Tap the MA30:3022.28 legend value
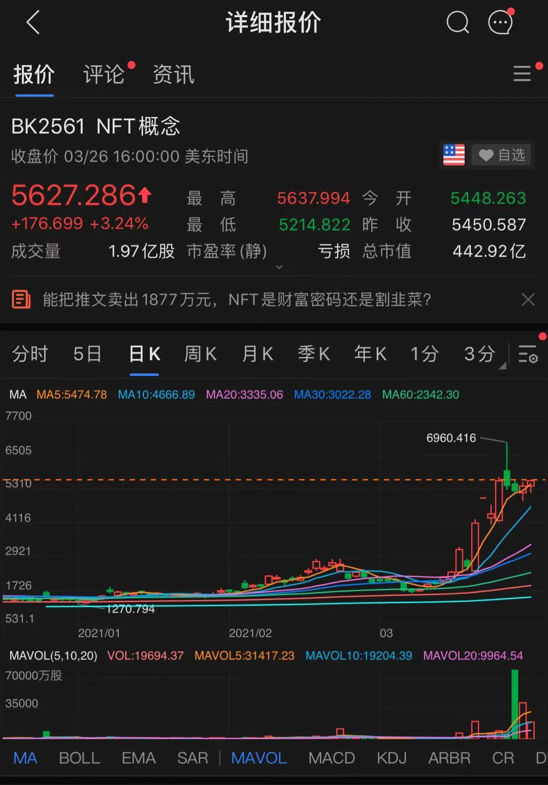This screenshot has width=548, height=785. pos(333,395)
